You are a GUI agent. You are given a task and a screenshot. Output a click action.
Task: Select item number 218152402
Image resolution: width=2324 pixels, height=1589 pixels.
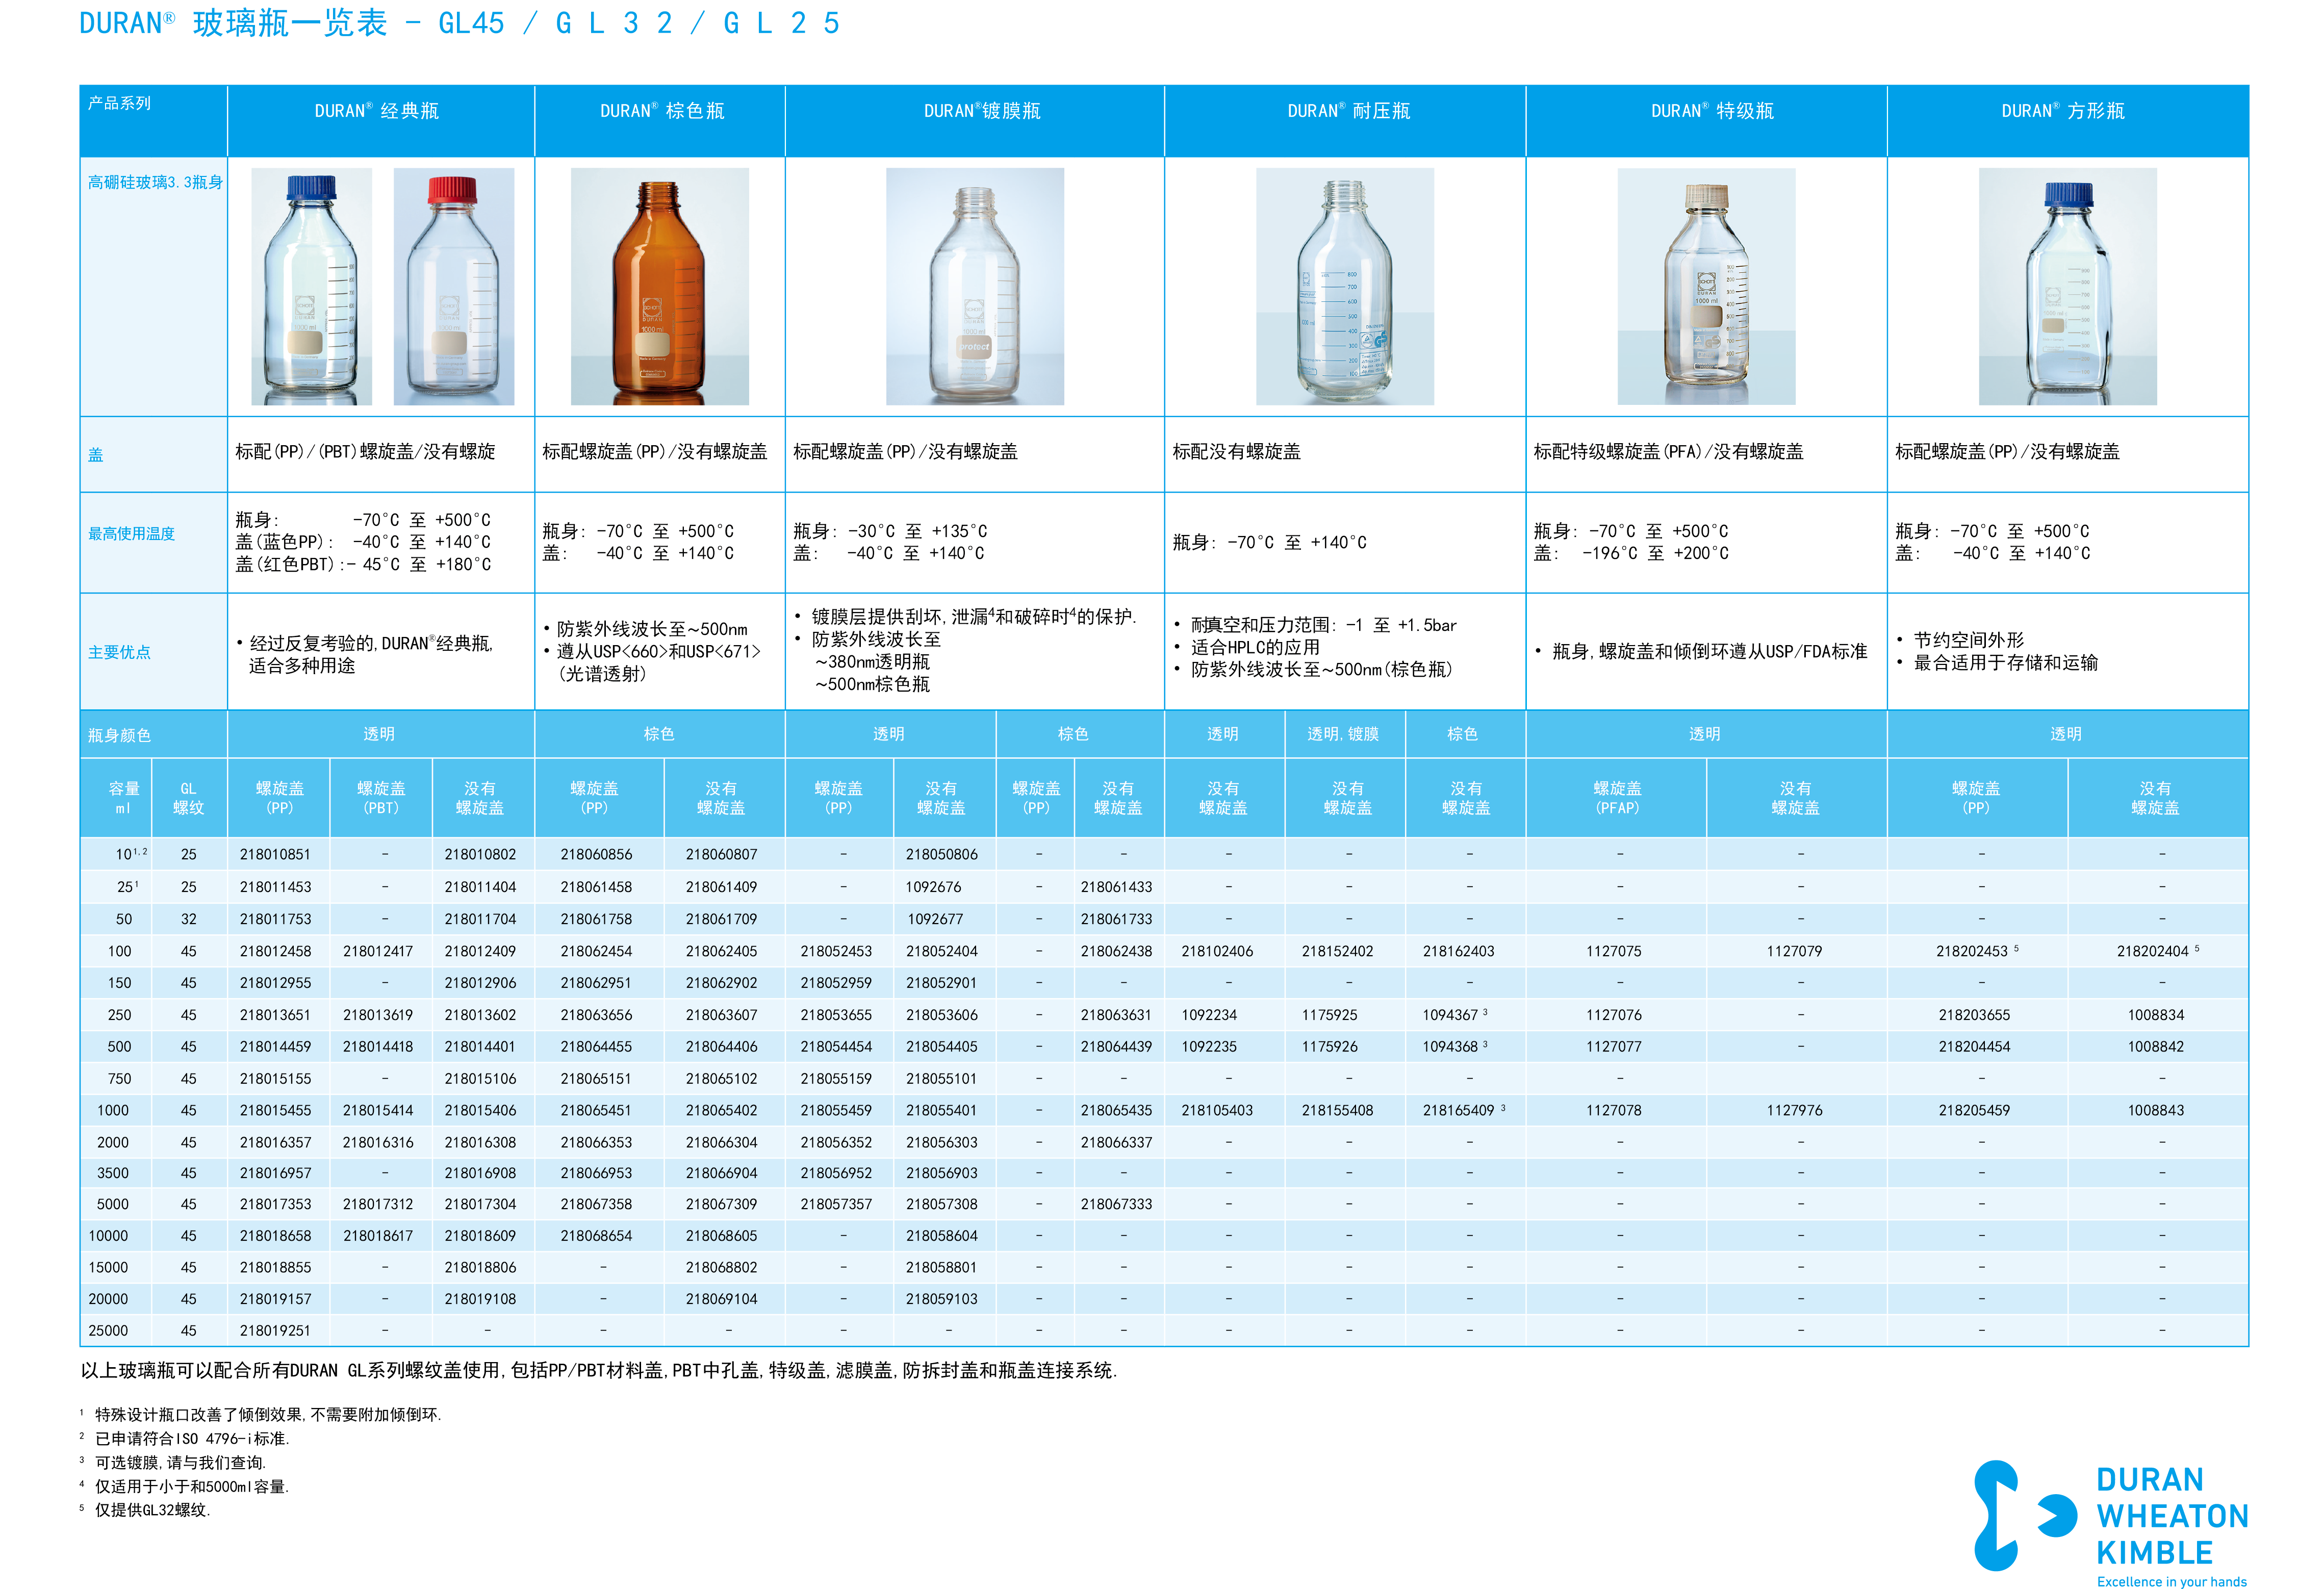click(x=1337, y=951)
